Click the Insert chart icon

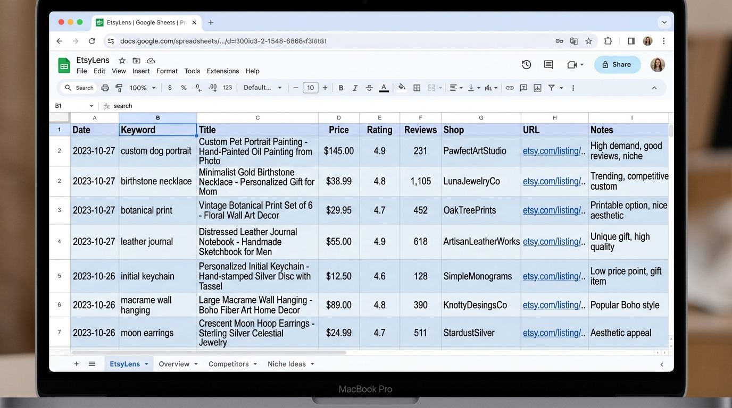[x=537, y=88]
